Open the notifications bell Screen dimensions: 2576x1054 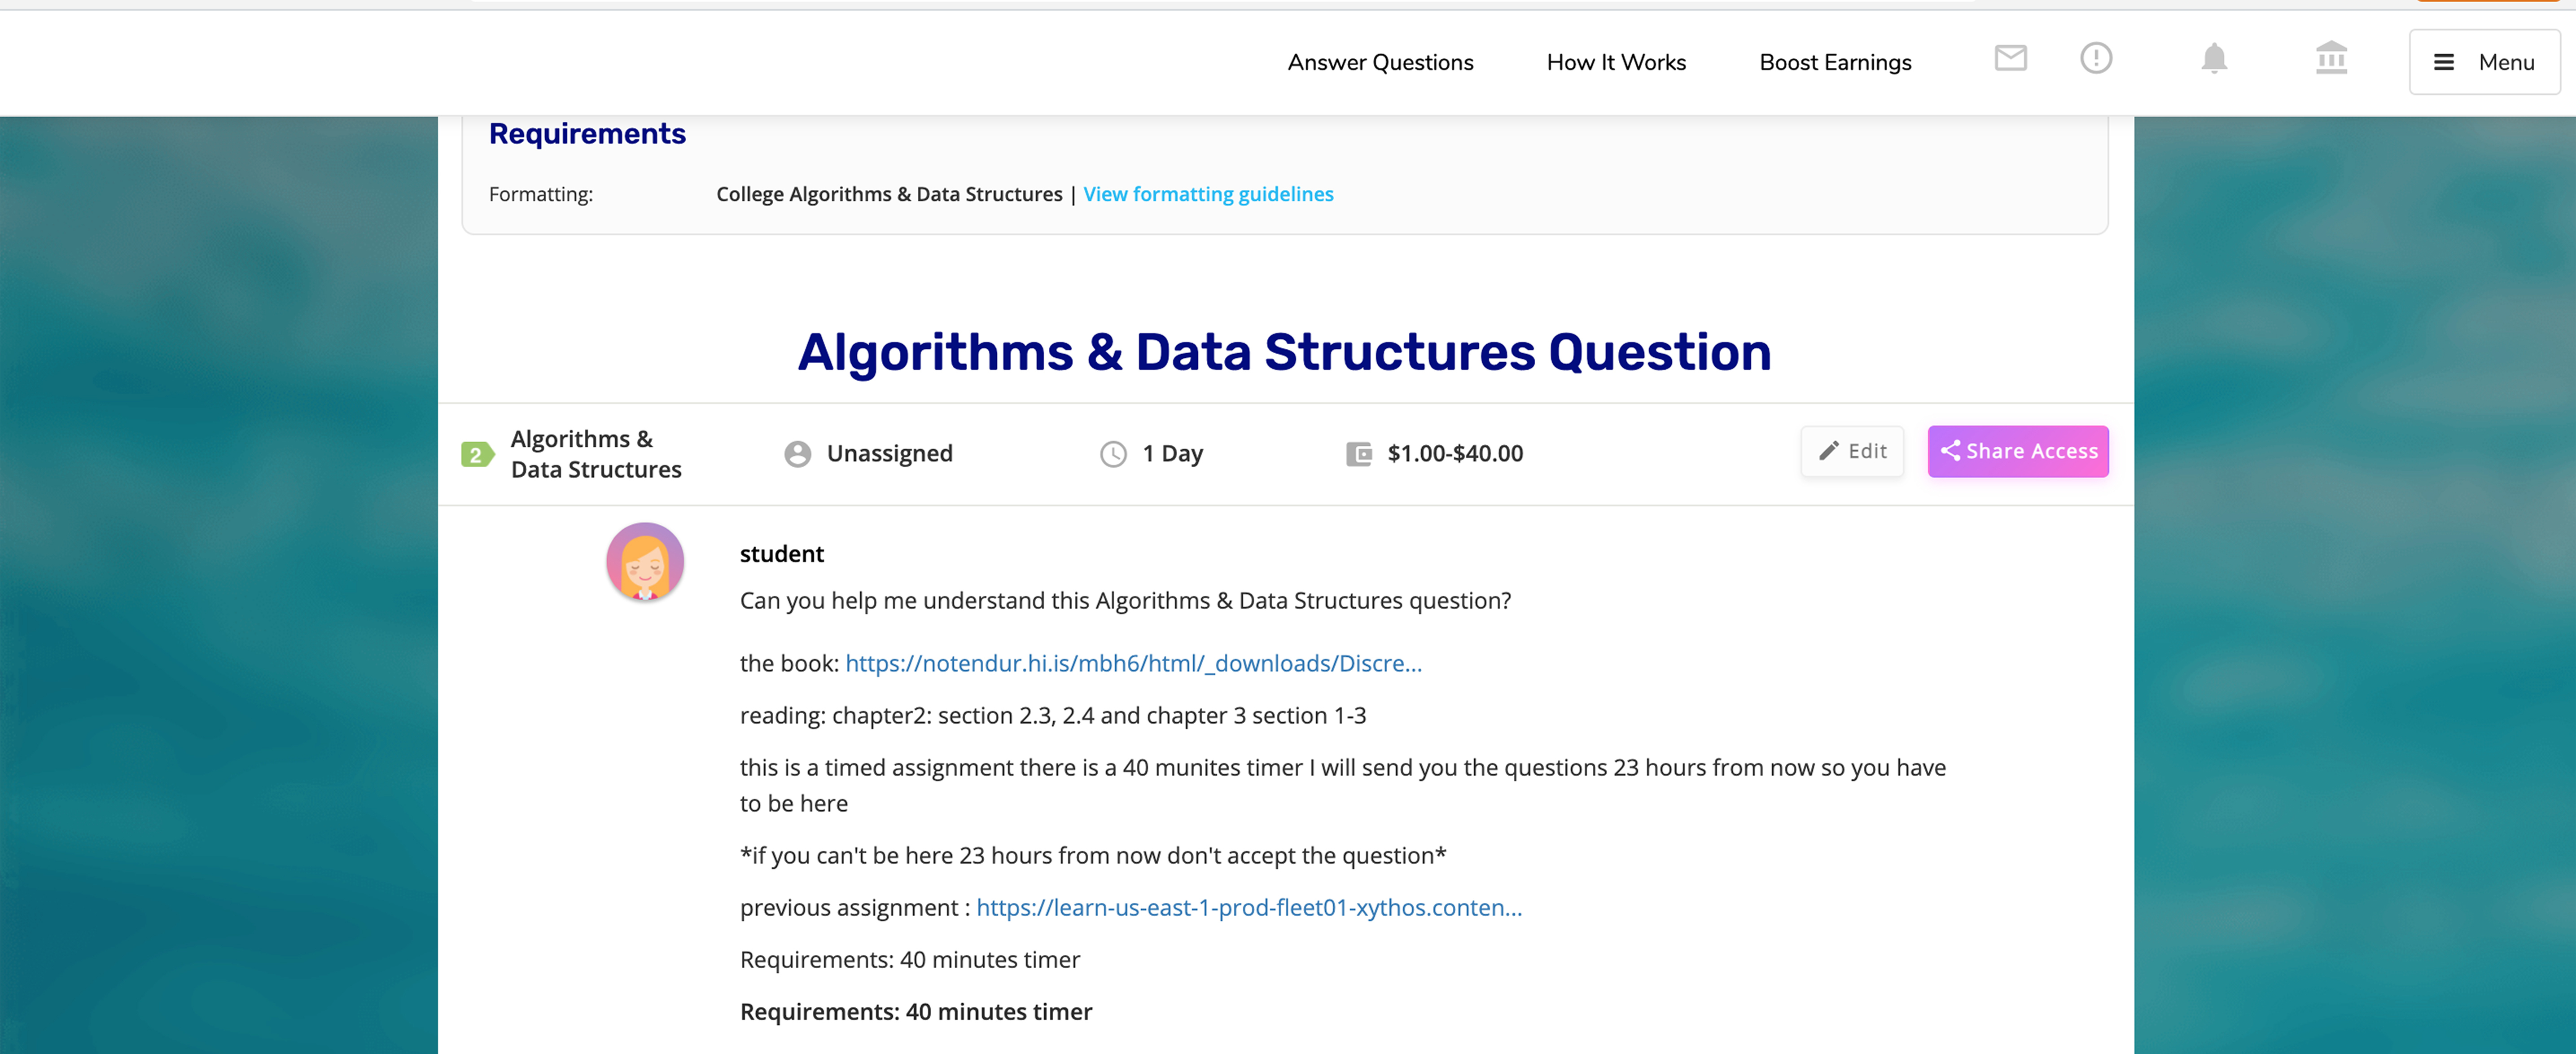[x=2214, y=59]
